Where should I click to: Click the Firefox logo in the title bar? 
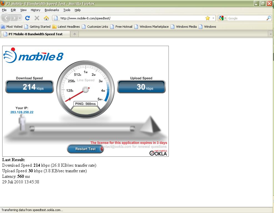click(2, 3)
